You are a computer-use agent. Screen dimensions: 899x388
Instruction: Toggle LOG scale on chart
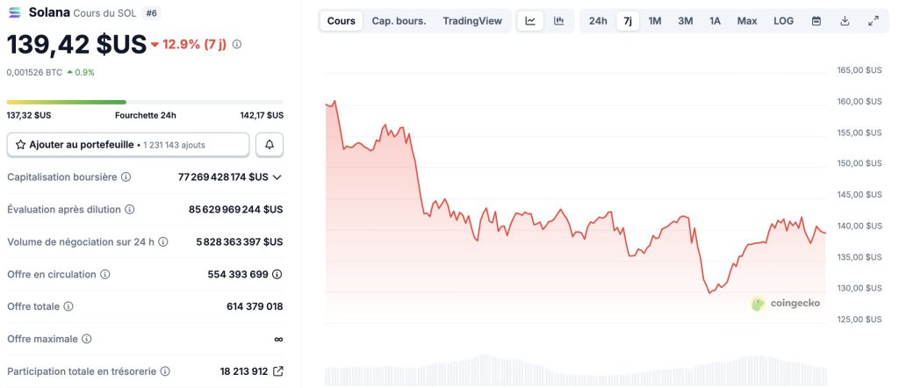click(x=783, y=21)
